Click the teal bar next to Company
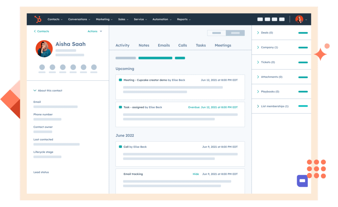Viewport: 338px width, 207px height. 303,47
